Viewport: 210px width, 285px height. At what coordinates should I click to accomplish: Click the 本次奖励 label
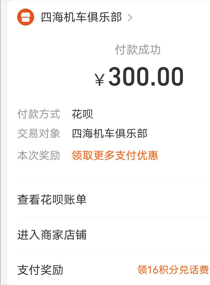39,155
